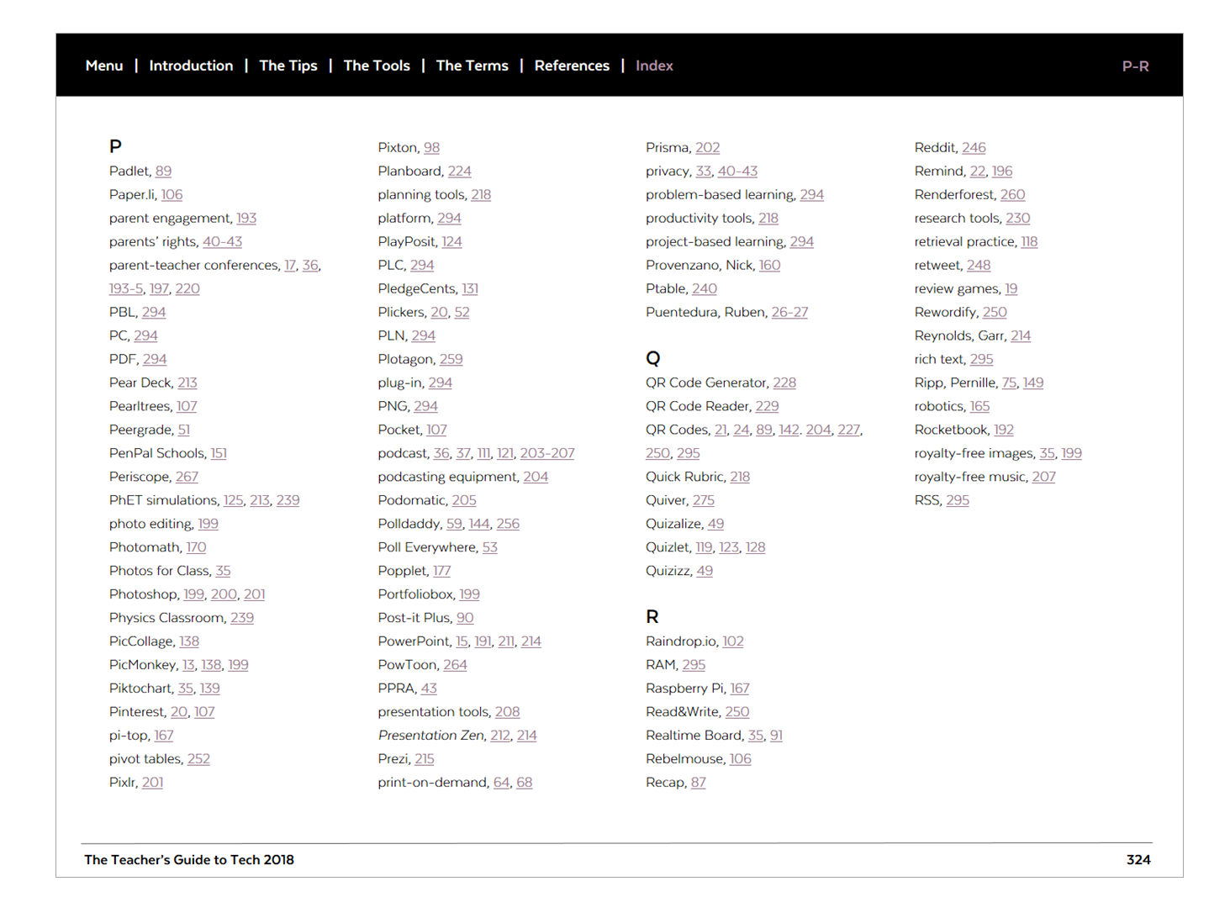
Task: Open page 165 for robotics
Action: click(x=979, y=406)
